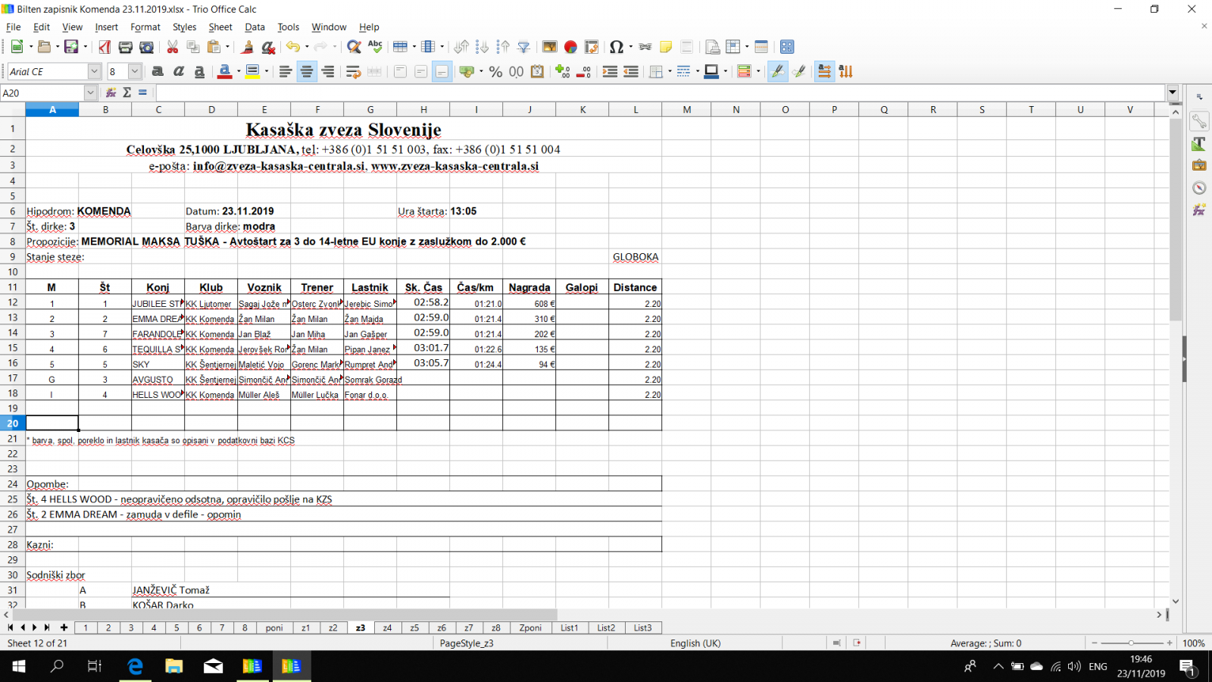The height and width of the screenshot is (682, 1212).
Task: Toggle Bold text formatting
Action: (158, 72)
